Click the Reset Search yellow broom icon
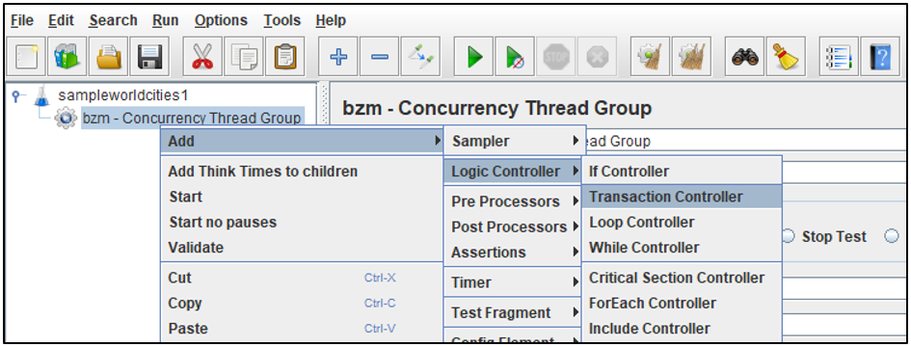The width and height of the screenshot is (911, 347). pos(786,57)
